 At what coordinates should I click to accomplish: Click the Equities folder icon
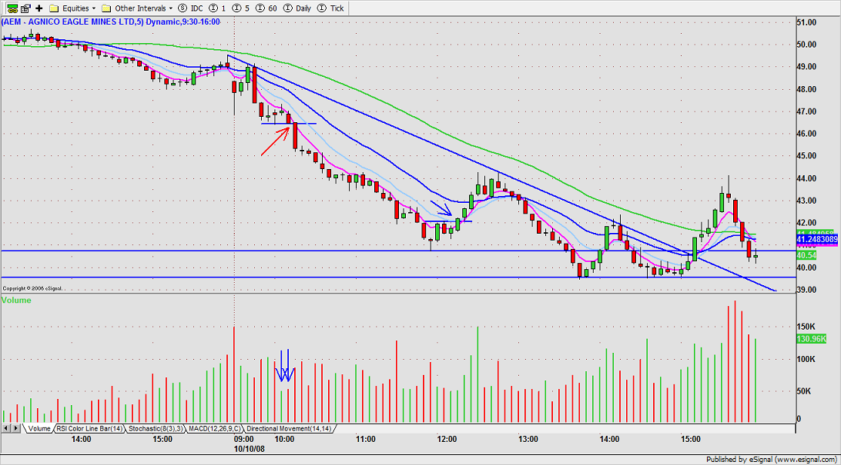54,8
